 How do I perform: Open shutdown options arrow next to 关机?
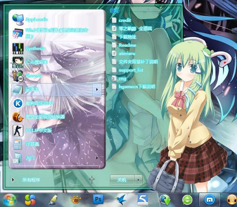pyautogui.click(x=138, y=180)
